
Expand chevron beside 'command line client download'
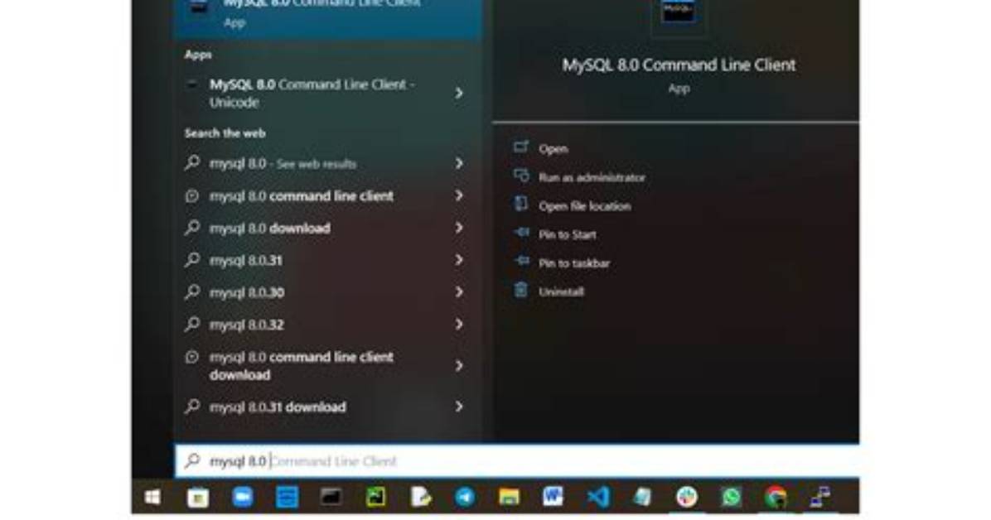pyautogui.click(x=460, y=366)
